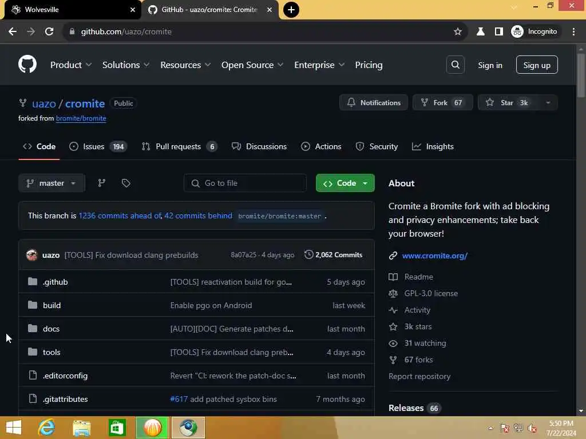
Task: Expand the Solutions menu
Action: (126, 65)
